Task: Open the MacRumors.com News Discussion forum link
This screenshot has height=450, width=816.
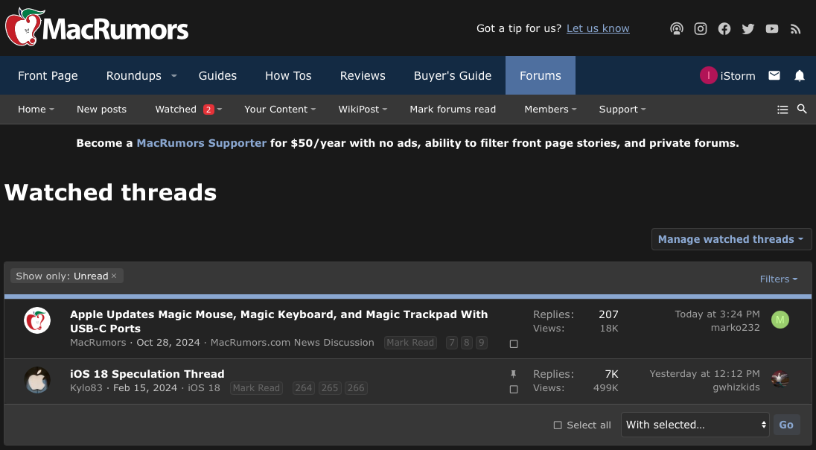Action: [292, 343]
